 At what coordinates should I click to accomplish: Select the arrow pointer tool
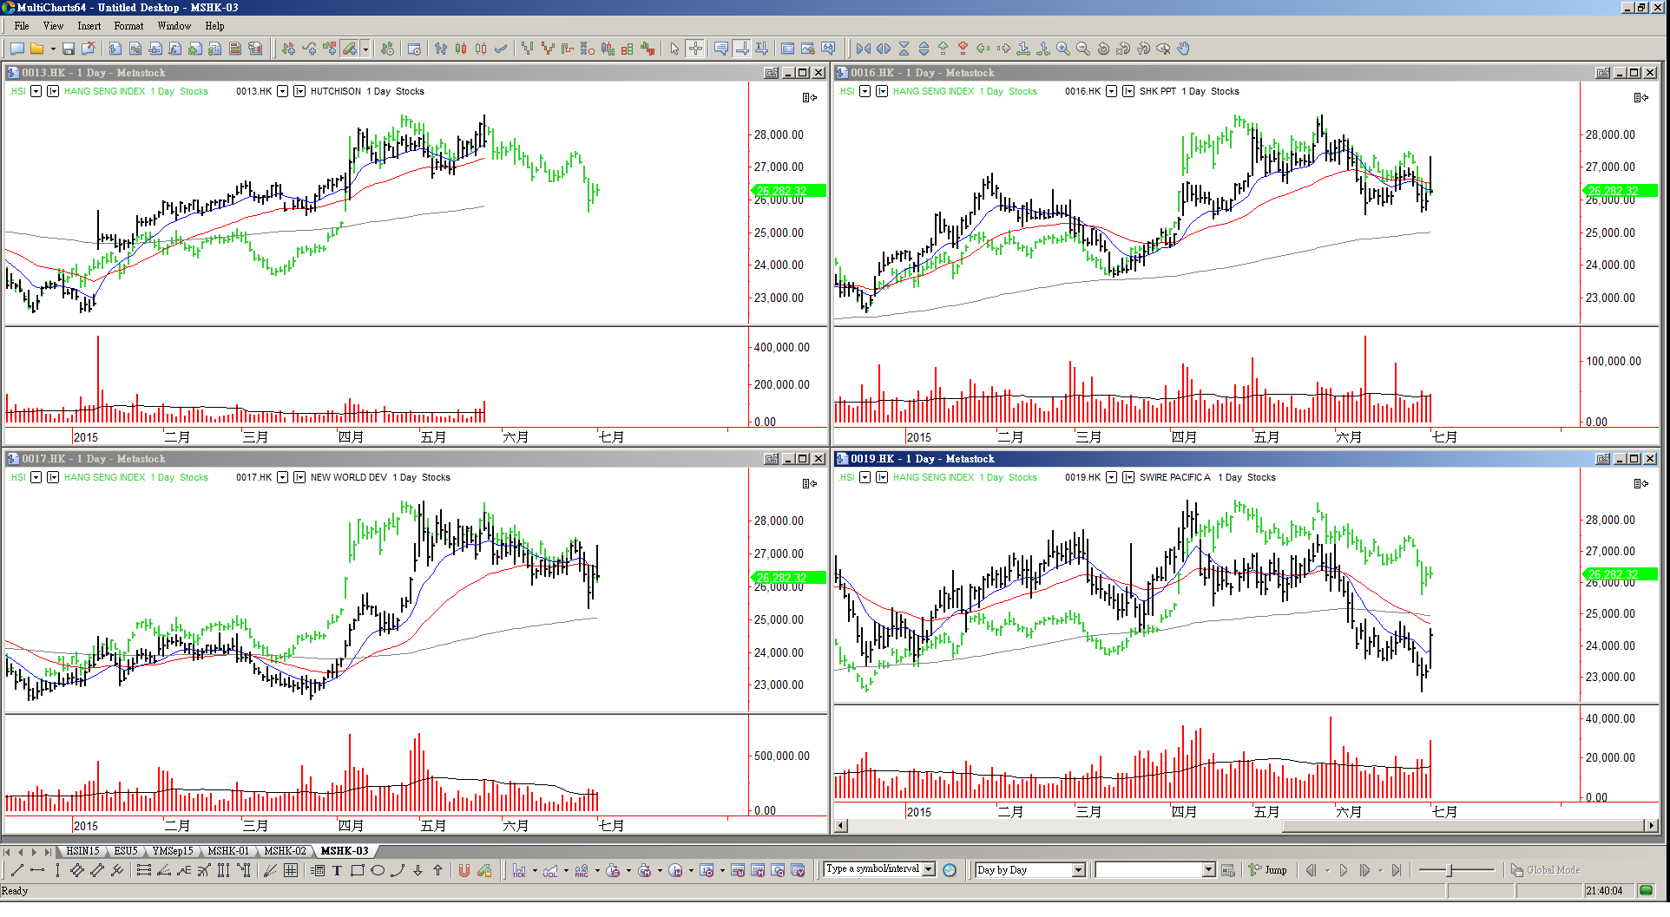tap(674, 49)
